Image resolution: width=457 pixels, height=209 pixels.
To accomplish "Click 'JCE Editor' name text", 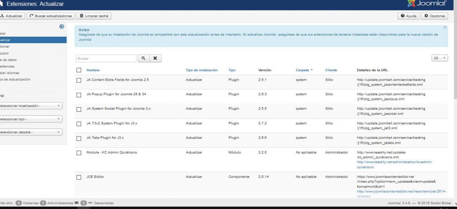I will click(x=95, y=176).
